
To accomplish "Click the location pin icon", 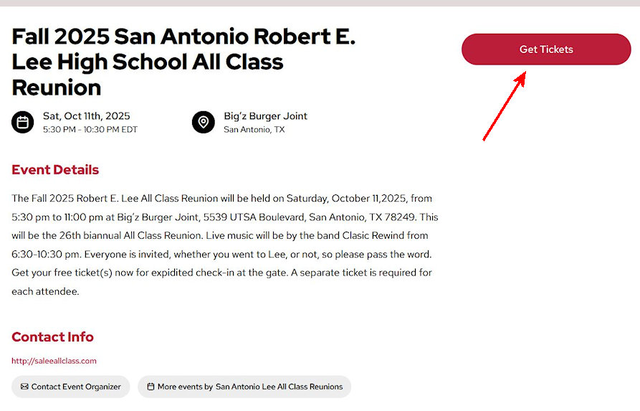I will coord(204,122).
